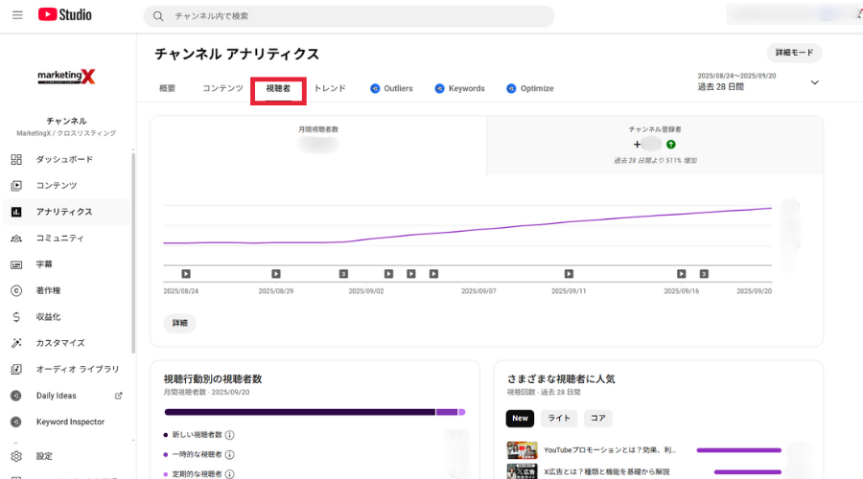Select the ライト audience filter chip

pyautogui.click(x=558, y=419)
